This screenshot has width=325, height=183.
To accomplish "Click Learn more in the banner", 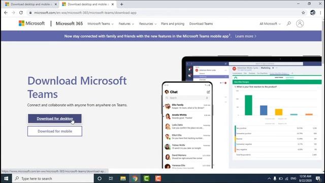I will click(x=246, y=36).
